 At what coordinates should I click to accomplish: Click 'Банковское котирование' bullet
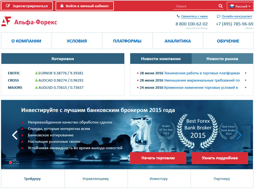51,135
